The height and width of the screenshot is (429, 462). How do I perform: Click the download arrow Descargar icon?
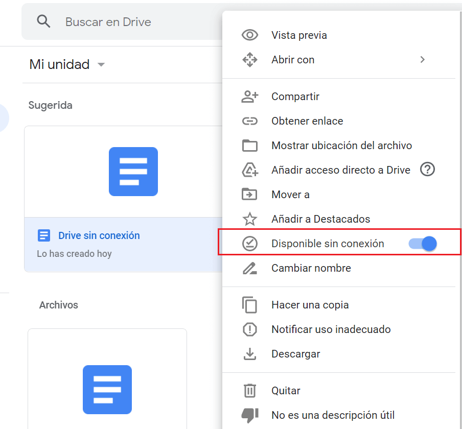pos(249,354)
